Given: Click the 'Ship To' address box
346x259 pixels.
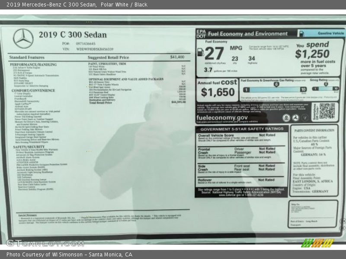Looking at the screenshot, I should click(313, 214).
